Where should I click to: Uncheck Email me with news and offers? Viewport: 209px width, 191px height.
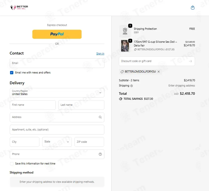tap(12, 72)
